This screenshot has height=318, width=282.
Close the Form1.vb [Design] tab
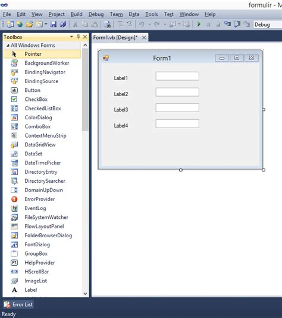[x=144, y=37]
